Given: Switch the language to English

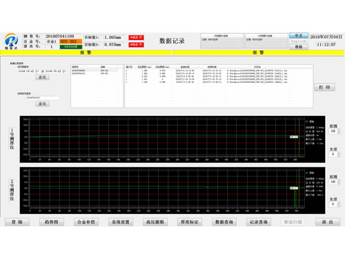Looking at the screenshot, I should 299,41.
